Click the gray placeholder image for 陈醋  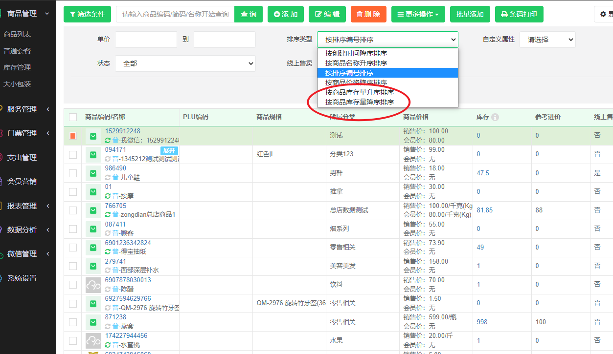tap(93, 285)
